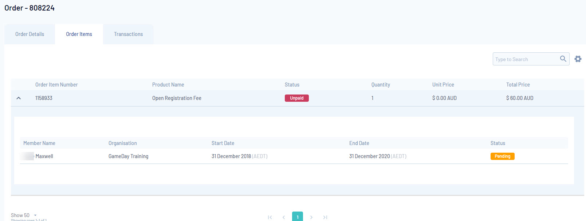Screen dimensions: 586x221
Task: Sort by Product Name column header
Action: coord(168,85)
